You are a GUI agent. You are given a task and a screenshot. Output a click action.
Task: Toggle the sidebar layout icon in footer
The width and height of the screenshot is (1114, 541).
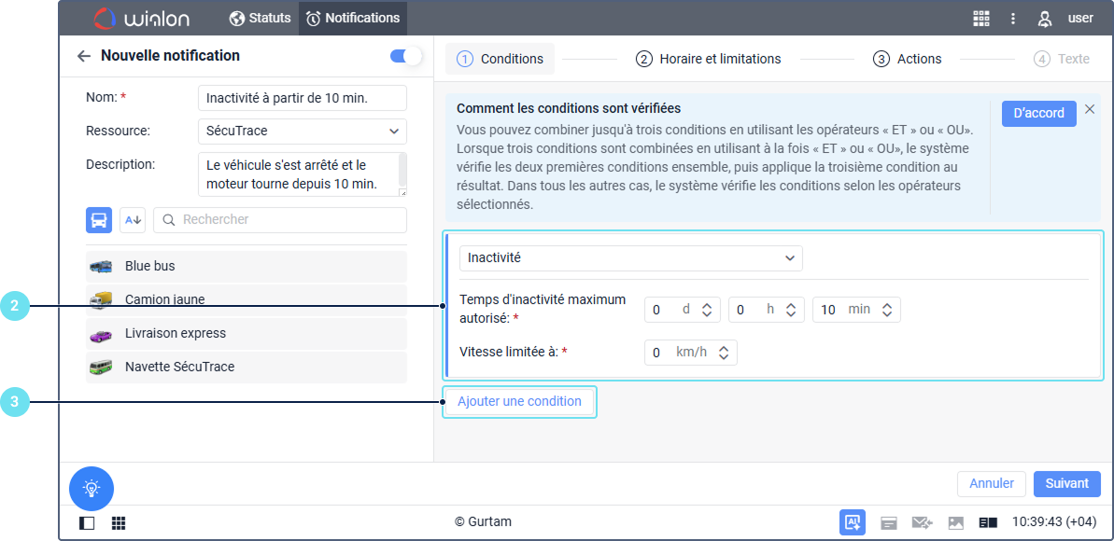(87, 523)
